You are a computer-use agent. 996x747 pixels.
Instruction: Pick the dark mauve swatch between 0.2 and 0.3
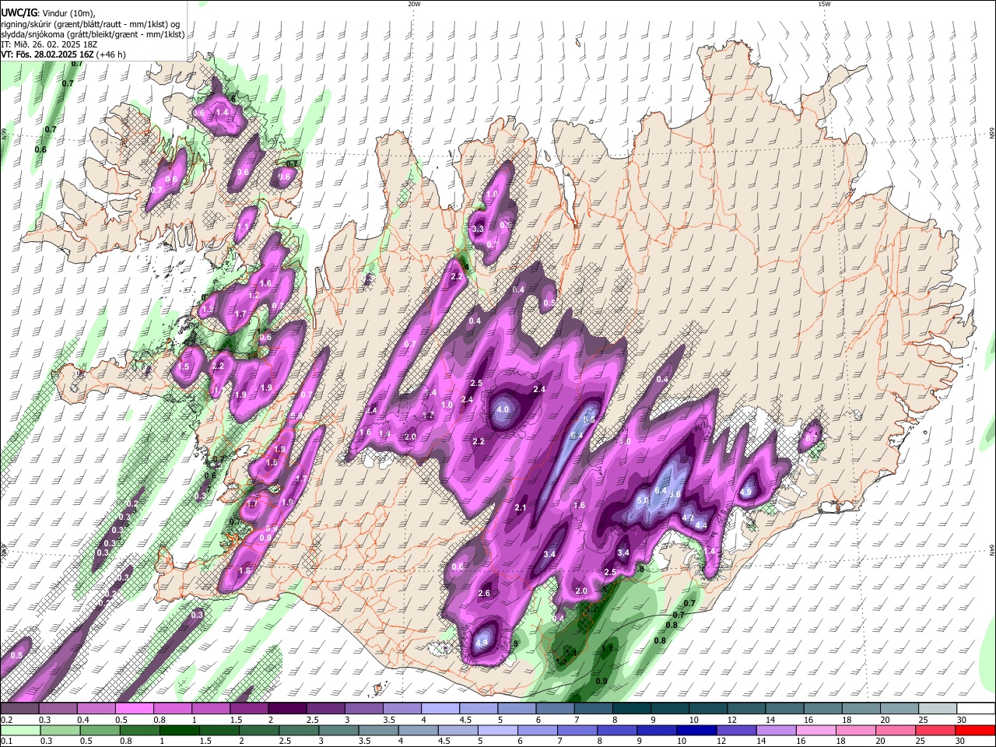(x=19, y=708)
